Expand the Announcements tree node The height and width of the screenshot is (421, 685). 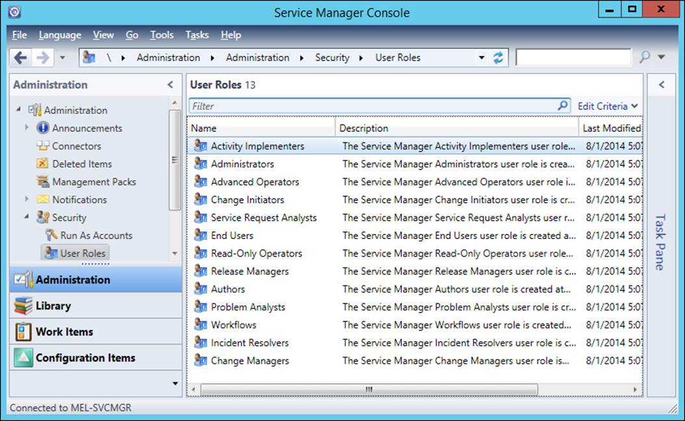click(27, 127)
